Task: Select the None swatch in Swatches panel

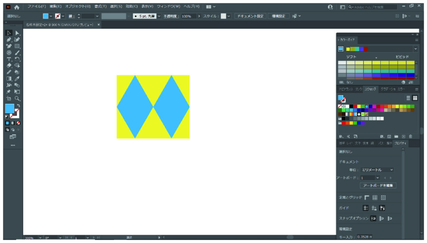Action: (340, 106)
